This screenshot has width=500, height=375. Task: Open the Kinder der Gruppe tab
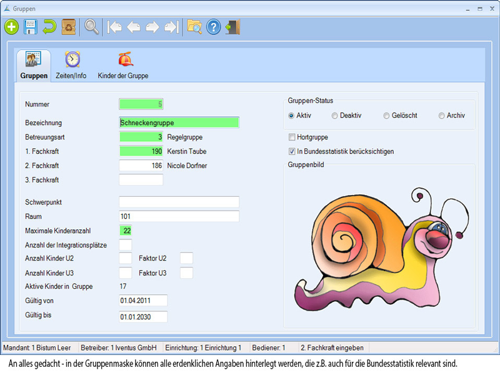[x=123, y=65]
